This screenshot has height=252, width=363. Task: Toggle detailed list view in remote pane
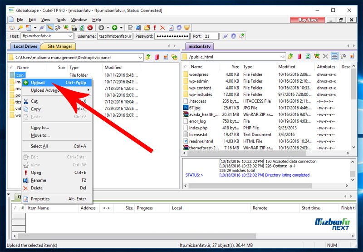tap(334, 57)
